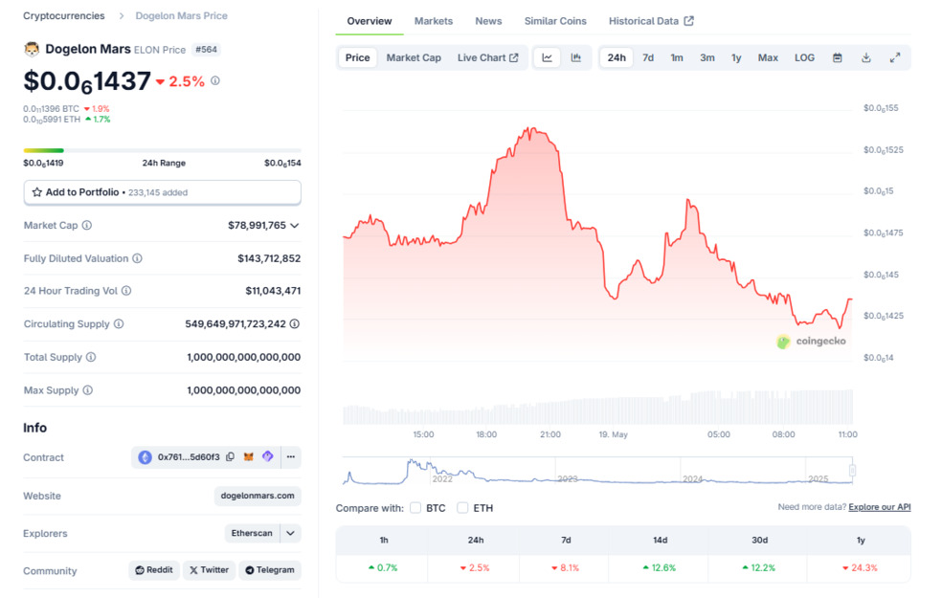This screenshot has height=598, width=942.
Task: Click the 1y 24.3% change cell
Action: click(x=860, y=568)
